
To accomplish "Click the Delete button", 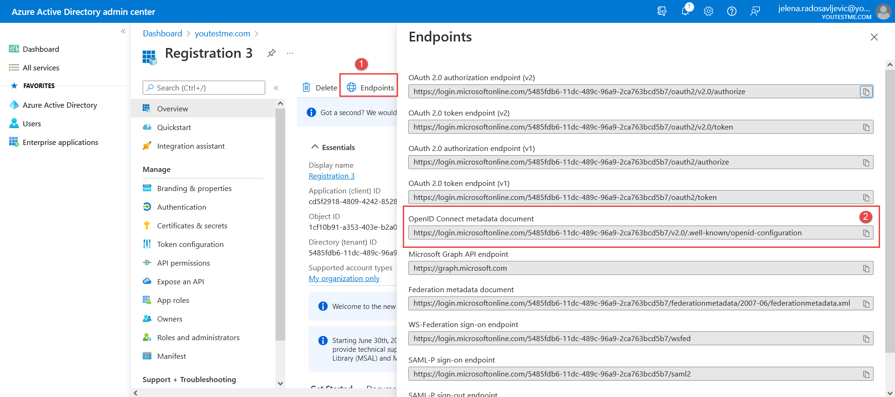I will coord(320,88).
